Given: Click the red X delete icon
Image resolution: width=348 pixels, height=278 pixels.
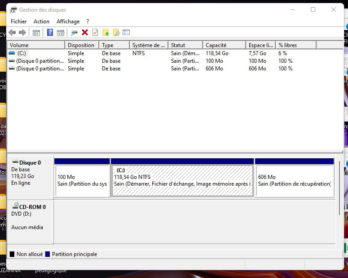Looking at the screenshot, I should pos(85,32).
